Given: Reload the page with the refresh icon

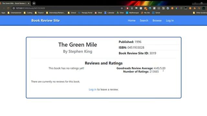Looking at the screenshot, I should point(8,8).
